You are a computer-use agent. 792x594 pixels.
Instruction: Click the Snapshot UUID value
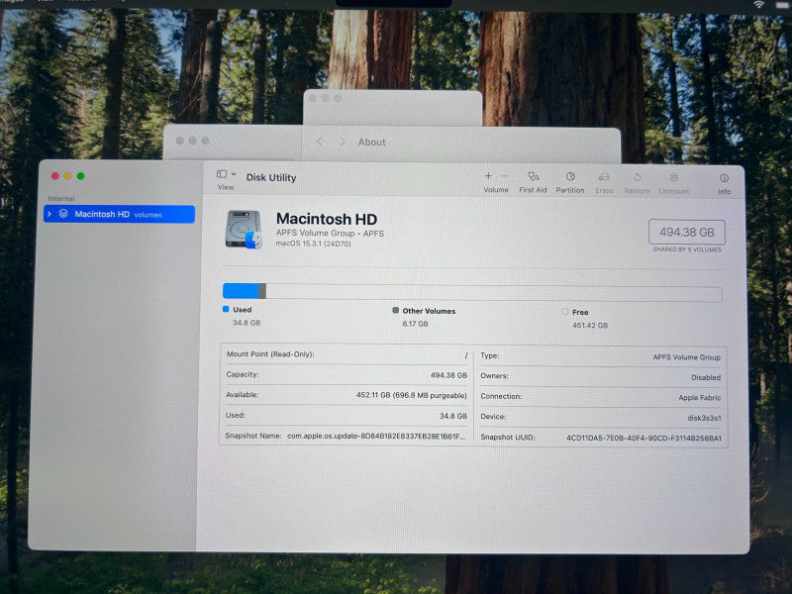click(x=643, y=438)
